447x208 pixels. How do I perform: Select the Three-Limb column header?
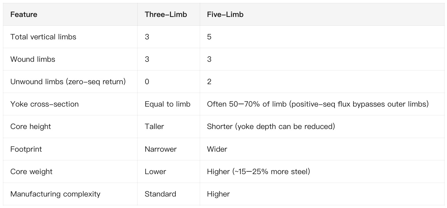tap(166, 14)
